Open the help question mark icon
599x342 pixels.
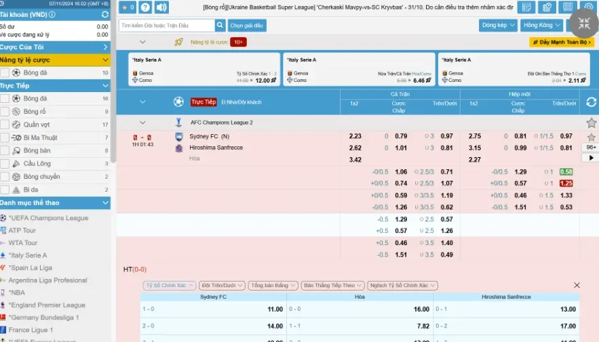145,7
